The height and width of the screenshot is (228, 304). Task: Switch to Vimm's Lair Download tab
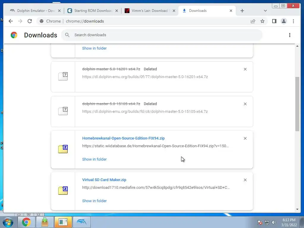pyautogui.click(x=149, y=11)
